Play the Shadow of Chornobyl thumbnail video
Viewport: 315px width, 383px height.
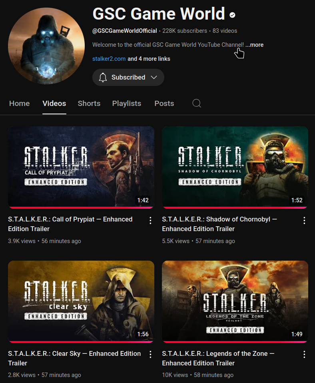click(235, 168)
